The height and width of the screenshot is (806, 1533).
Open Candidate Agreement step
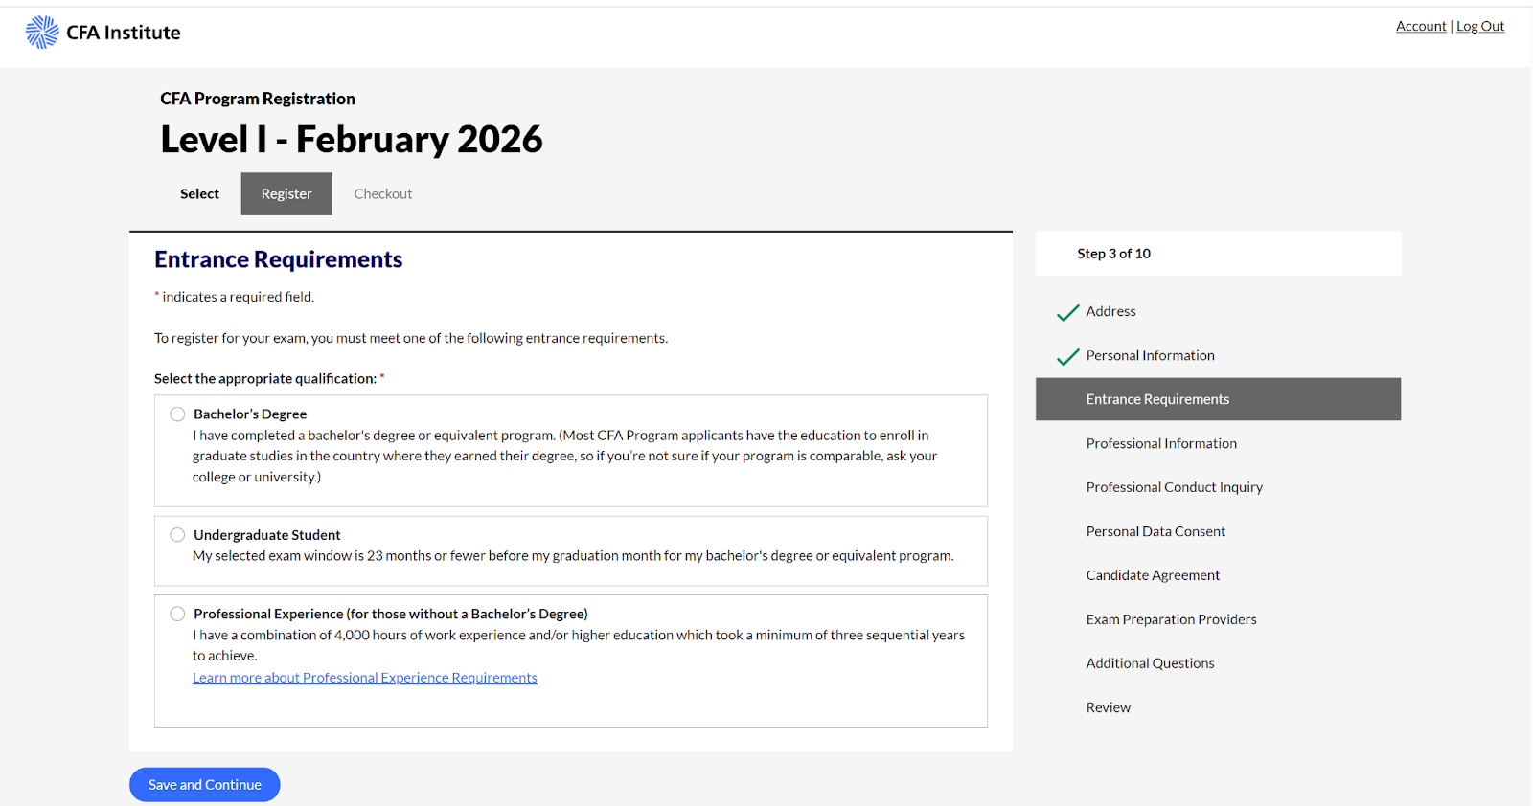[x=1153, y=575]
